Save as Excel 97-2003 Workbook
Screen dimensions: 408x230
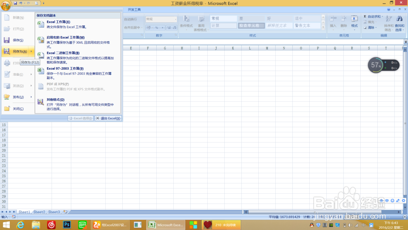click(x=78, y=73)
